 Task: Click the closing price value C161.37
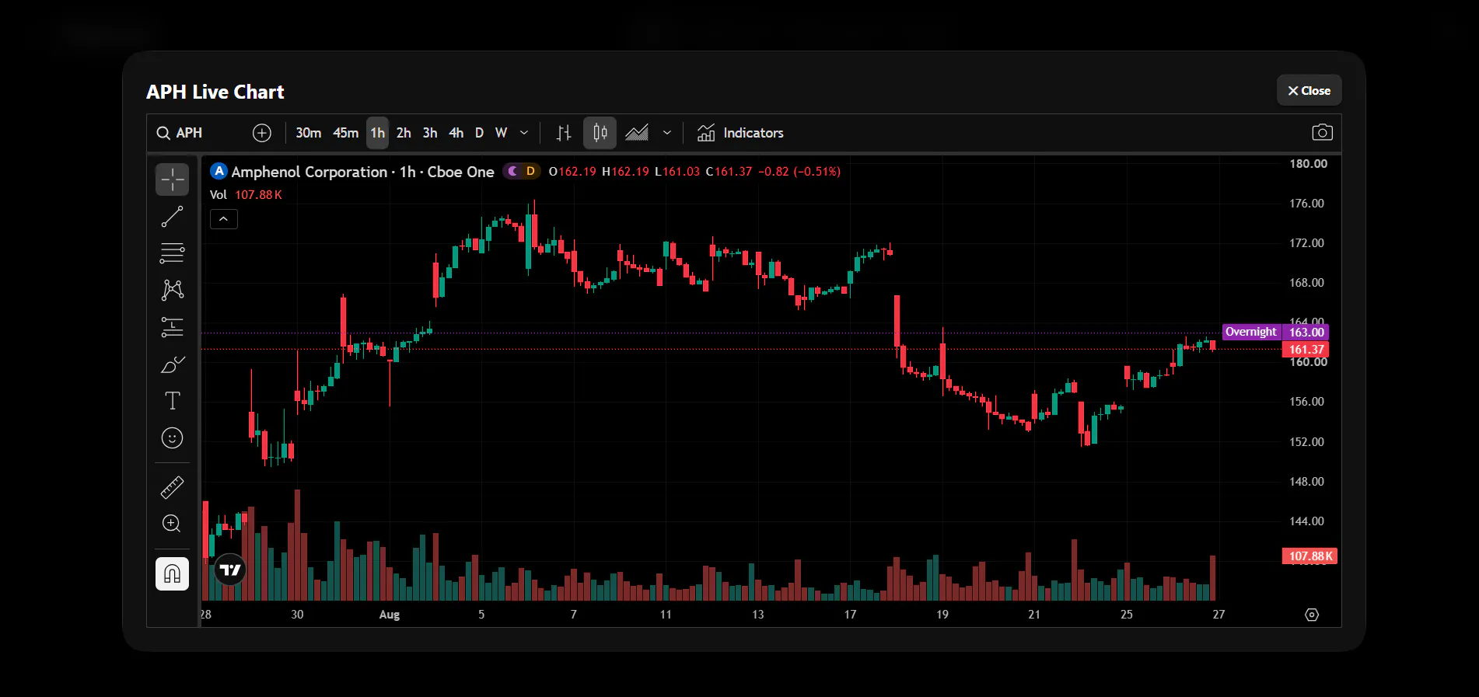pos(729,172)
